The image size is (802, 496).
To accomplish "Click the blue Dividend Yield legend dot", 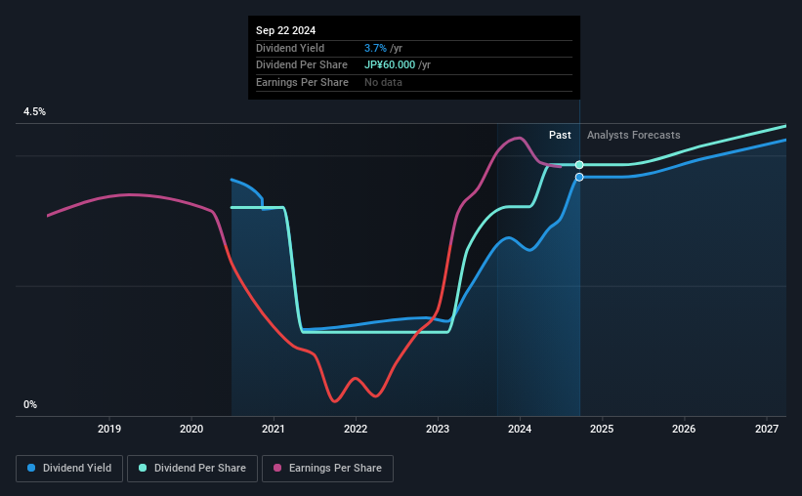I will (31, 468).
